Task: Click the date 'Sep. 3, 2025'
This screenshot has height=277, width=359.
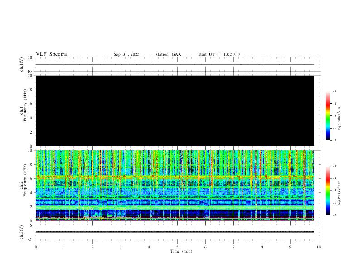Action: pyautogui.click(x=126, y=54)
